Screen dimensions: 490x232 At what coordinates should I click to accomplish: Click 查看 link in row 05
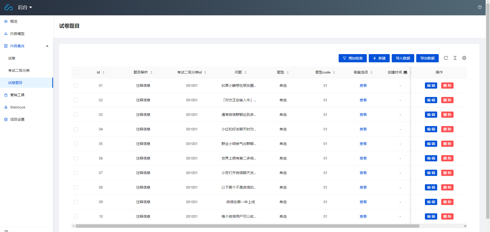pyautogui.click(x=363, y=144)
